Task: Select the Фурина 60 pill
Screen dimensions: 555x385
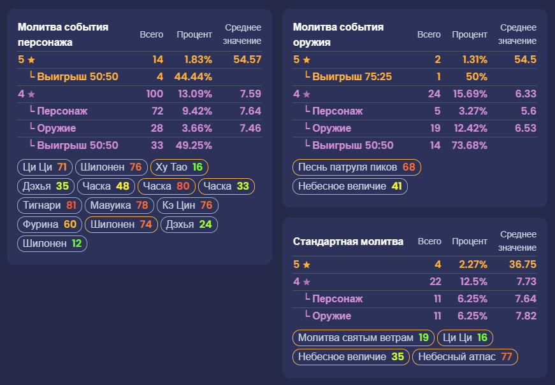Action: (x=50, y=225)
